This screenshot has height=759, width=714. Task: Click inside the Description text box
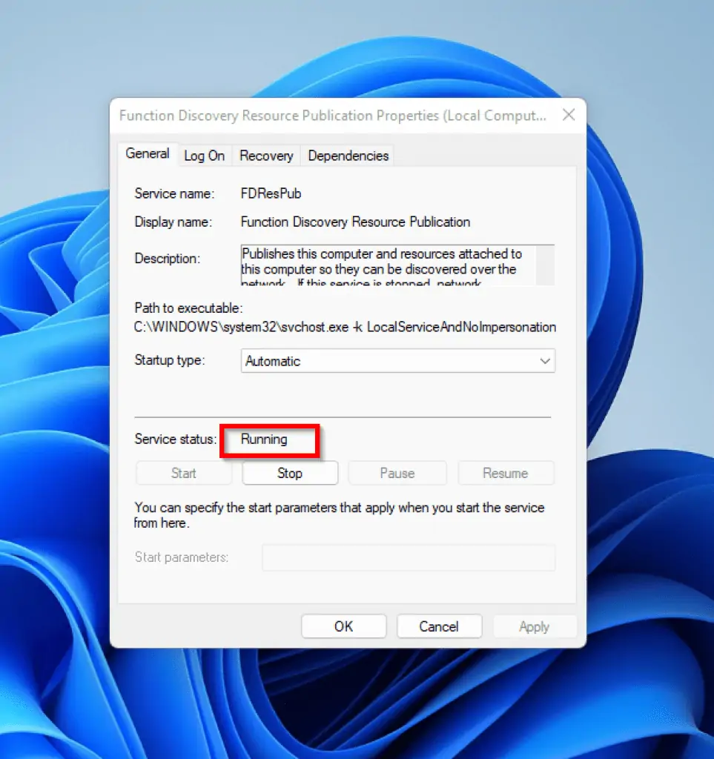387,265
